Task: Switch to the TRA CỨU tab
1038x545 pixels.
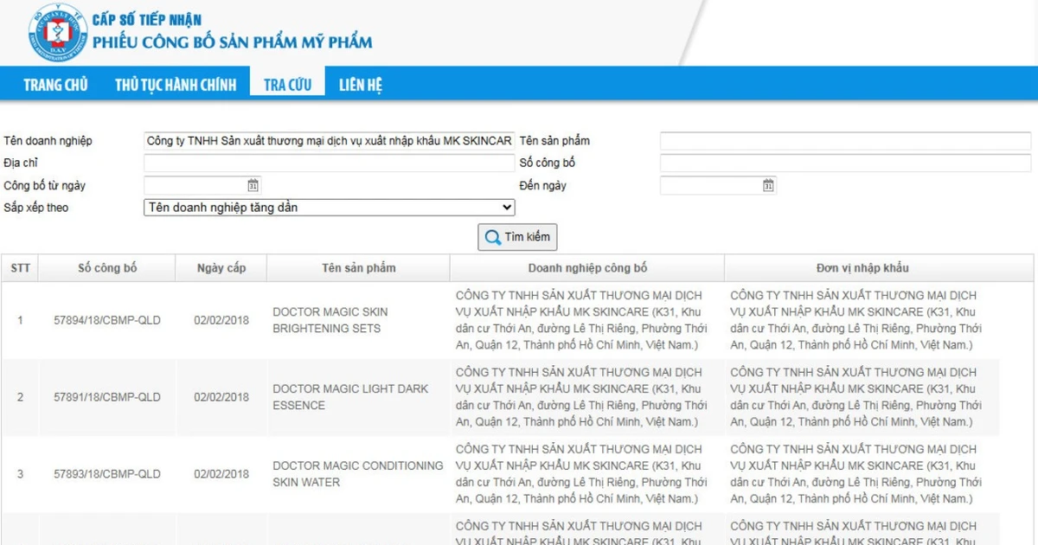Action: [287, 84]
